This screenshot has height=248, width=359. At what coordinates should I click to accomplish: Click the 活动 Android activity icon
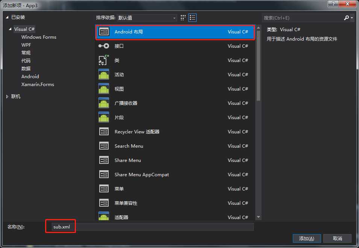pos(104,74)
